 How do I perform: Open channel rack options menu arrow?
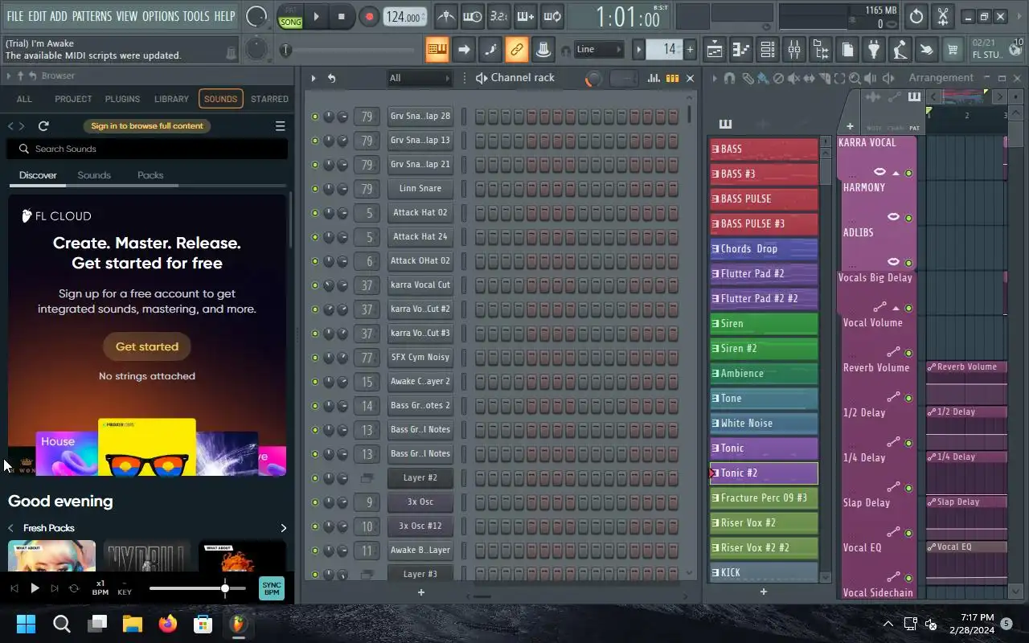pyautogui.click(x=314, y=78)
